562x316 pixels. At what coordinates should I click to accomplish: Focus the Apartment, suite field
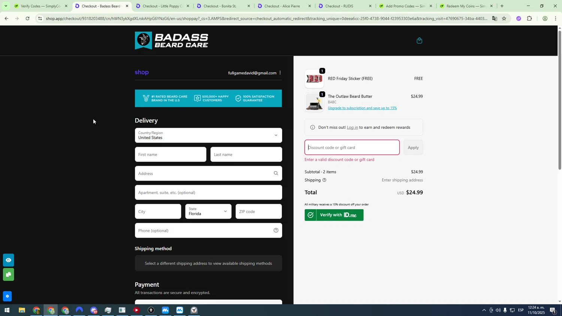pos(208,192)
